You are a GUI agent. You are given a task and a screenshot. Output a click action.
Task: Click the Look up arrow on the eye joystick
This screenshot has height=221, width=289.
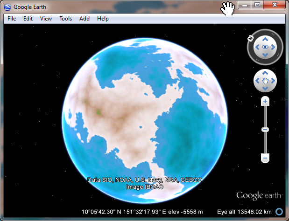pos(265,39)
